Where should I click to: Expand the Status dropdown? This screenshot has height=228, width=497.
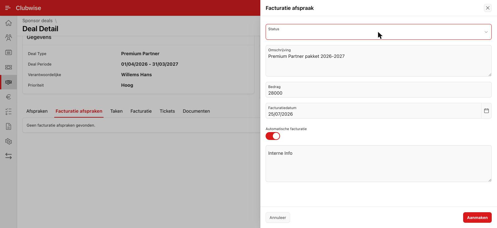coord(378,32)
